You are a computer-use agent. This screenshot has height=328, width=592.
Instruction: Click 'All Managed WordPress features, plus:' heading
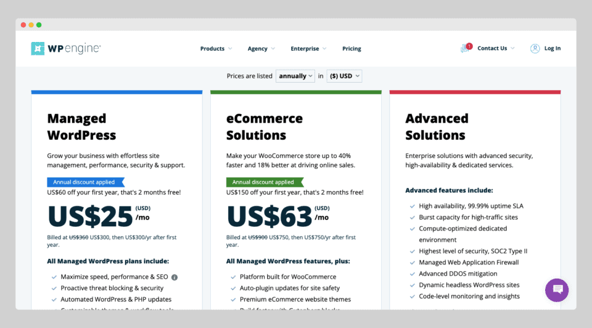(288, 261)
